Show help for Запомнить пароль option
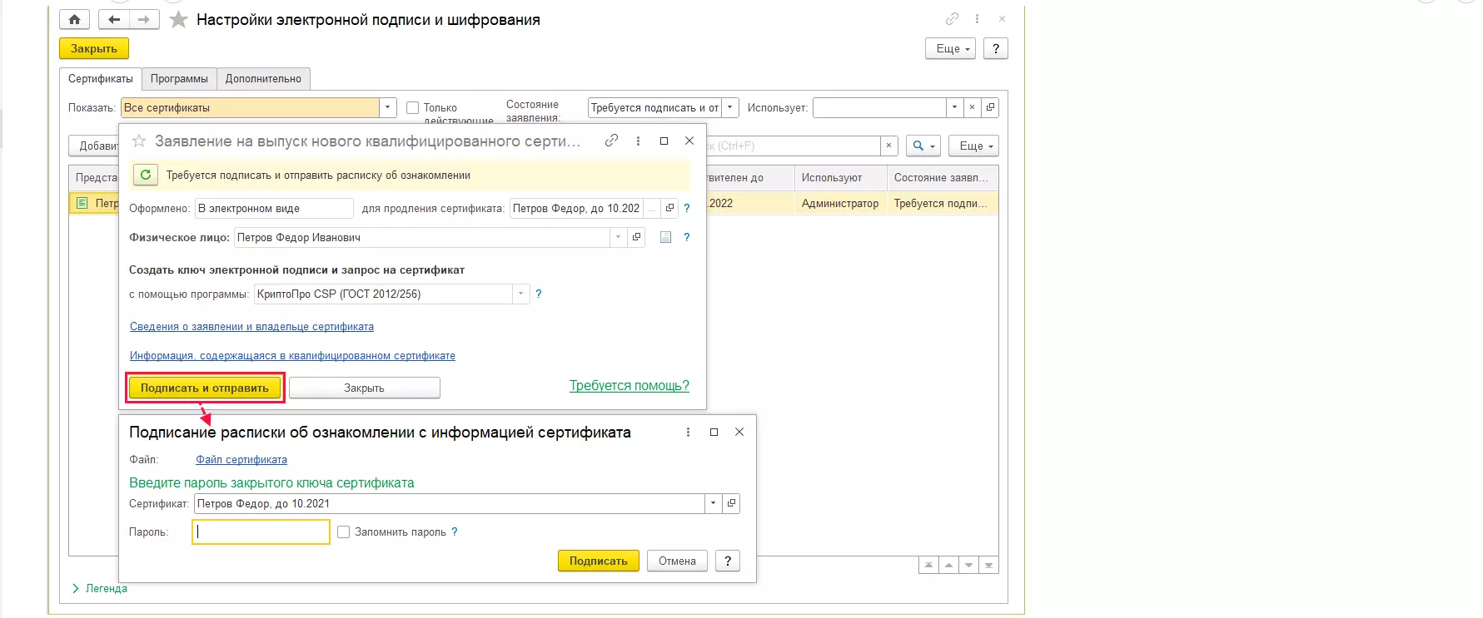 pyautogui.click(x=455, y=531)
